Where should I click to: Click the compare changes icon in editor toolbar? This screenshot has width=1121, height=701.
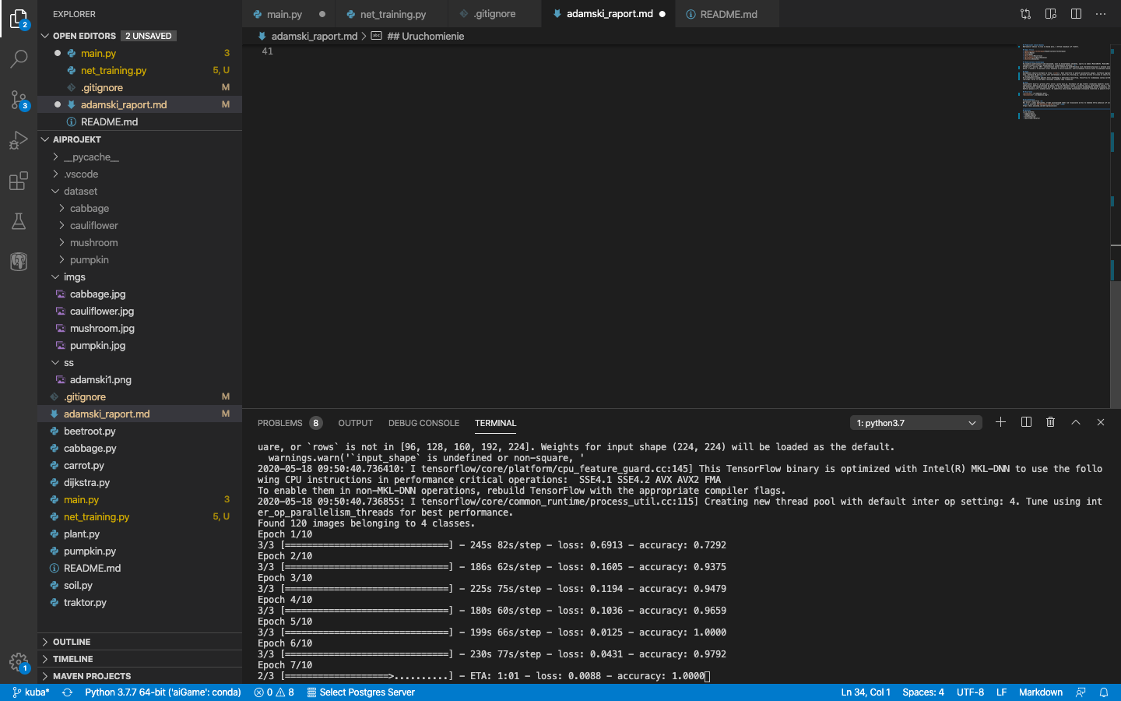pos(1025,14)
